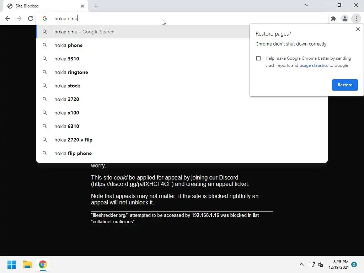Screen dimensions: 364x273
Task: Click the search icon beside 'nokia phone'
Action: tap(44, 45)
